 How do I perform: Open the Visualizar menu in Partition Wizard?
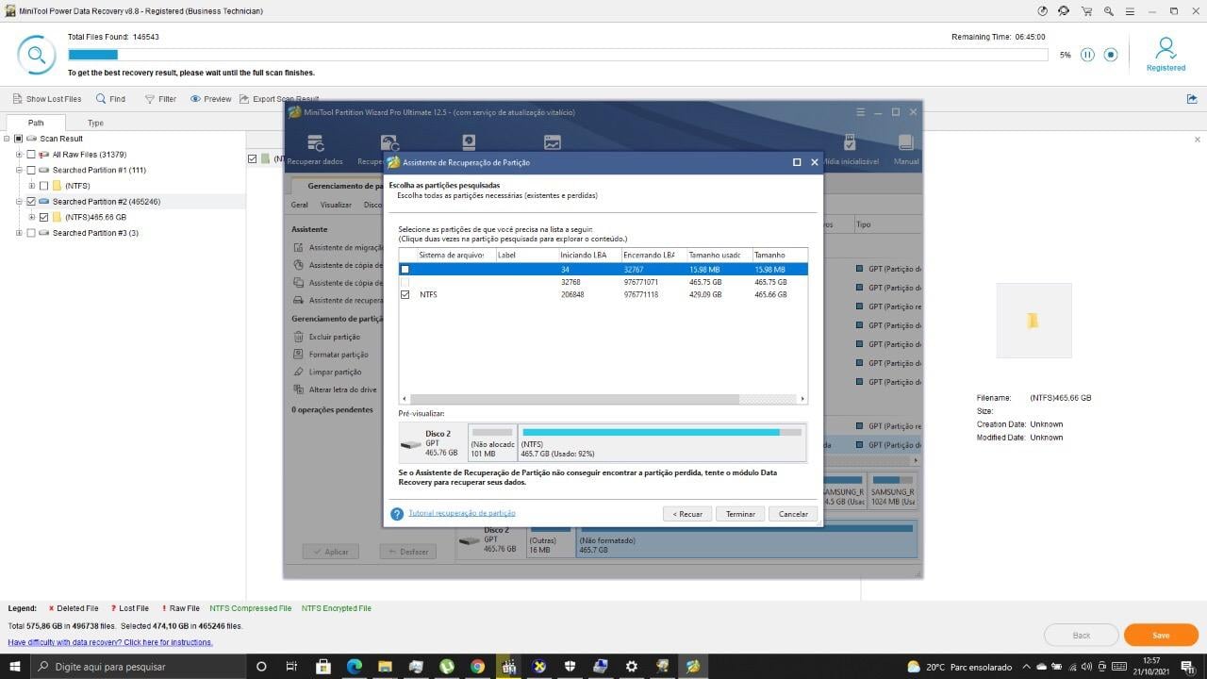point(336,205)
